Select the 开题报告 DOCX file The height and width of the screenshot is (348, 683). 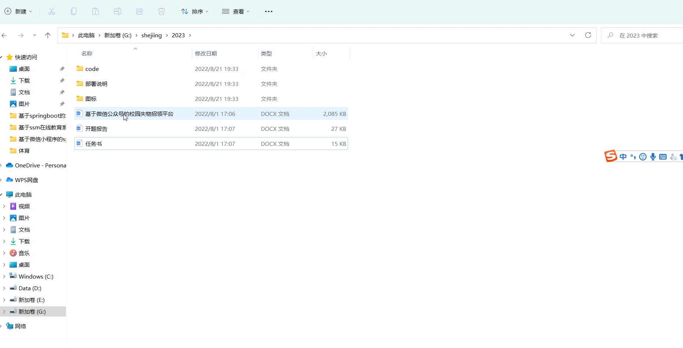96,129
